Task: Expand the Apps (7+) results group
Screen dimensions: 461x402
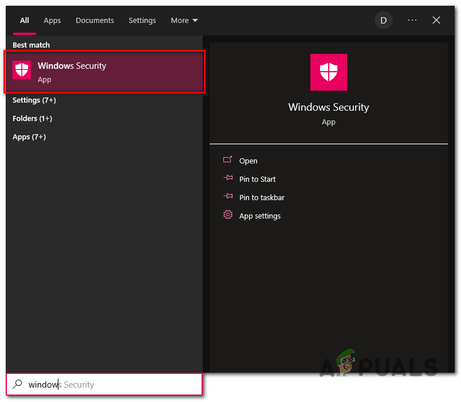Action: 29,137
